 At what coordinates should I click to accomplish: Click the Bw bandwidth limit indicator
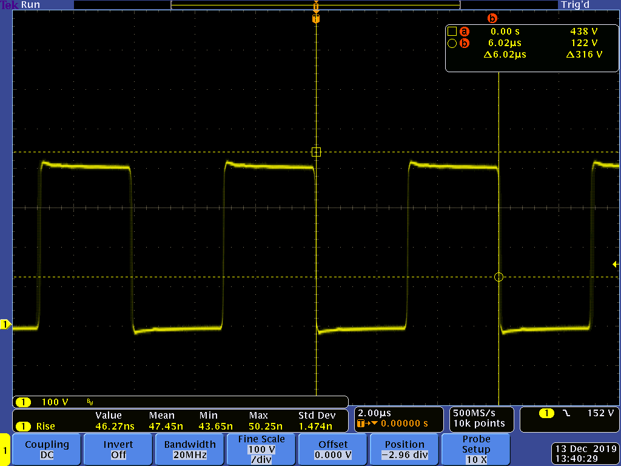click(x=90, y=402)
